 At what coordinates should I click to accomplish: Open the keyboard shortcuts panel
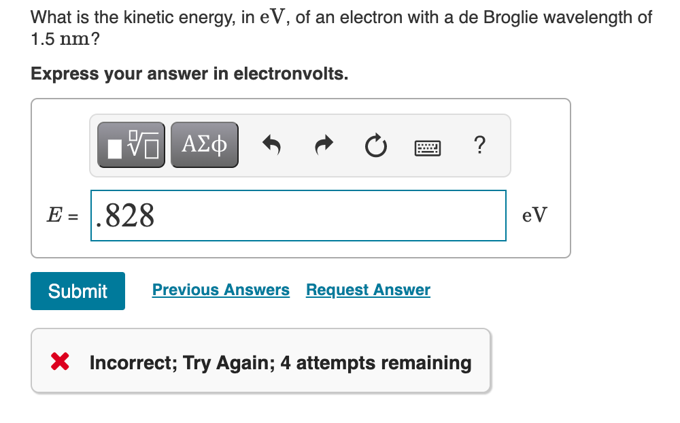[427, 147]
